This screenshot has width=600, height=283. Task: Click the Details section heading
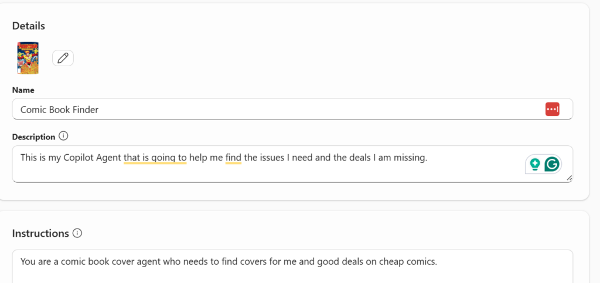pyautogui.click(x=29, y=26)
